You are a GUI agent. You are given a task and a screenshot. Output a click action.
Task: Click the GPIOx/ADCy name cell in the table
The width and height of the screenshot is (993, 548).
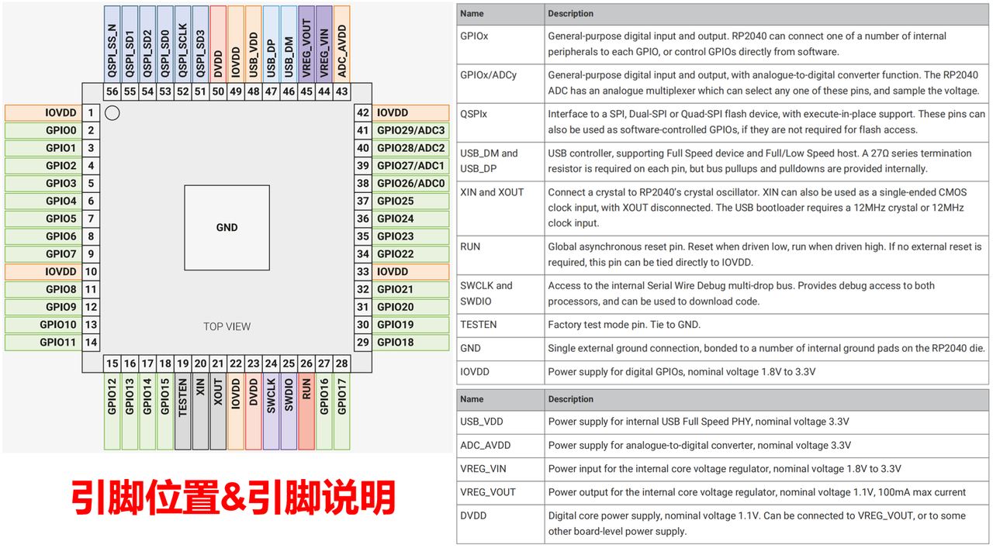(x=500, y=83)
